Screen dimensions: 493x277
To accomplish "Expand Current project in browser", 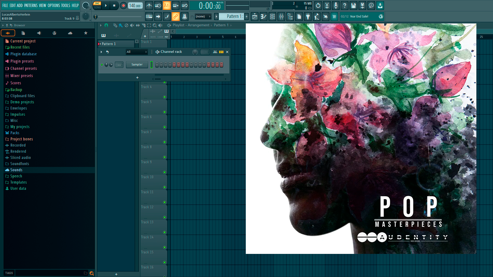I will tap(23, 41).
